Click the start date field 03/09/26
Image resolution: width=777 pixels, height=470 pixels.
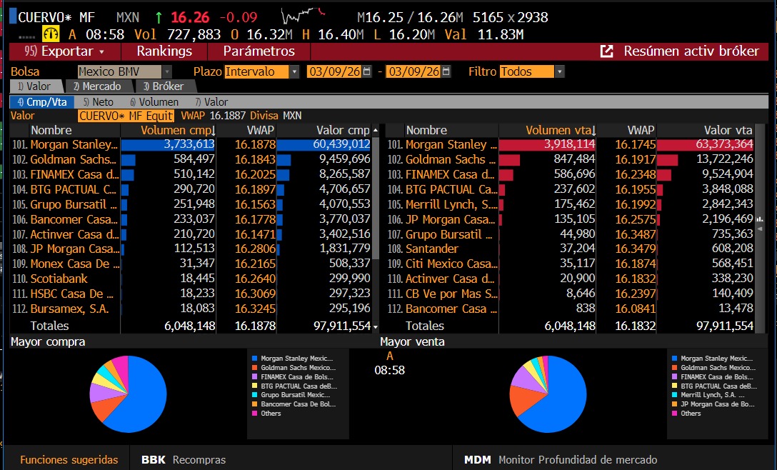point(334,71)
